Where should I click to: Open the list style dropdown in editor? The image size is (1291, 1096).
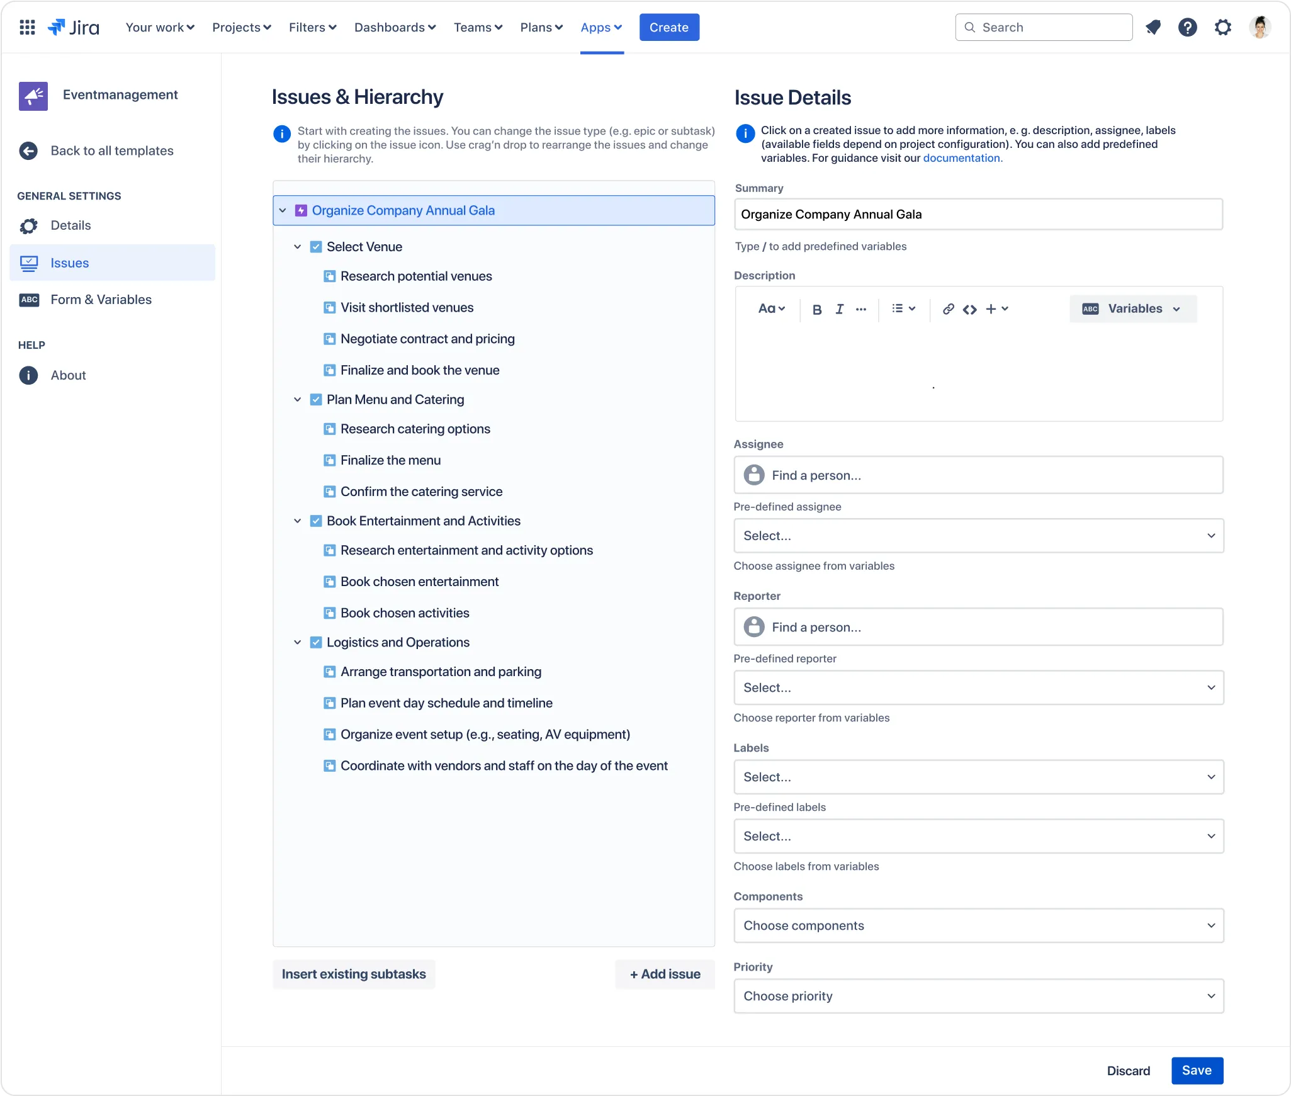pyautogui.click(x=903, y=308)
